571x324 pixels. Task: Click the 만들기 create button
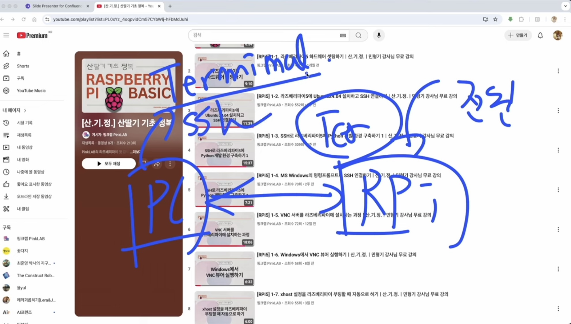click(518, 35)
